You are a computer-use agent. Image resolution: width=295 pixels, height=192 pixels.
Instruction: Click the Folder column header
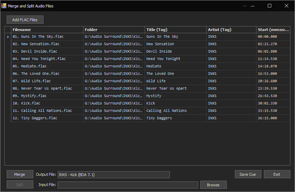114,30
